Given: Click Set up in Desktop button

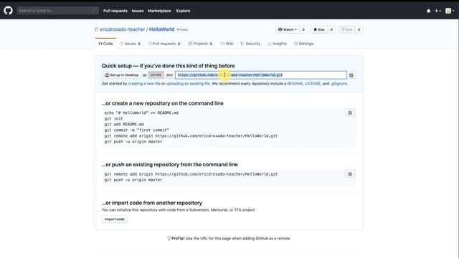Looking at the screenshot, I should (121, 75).
